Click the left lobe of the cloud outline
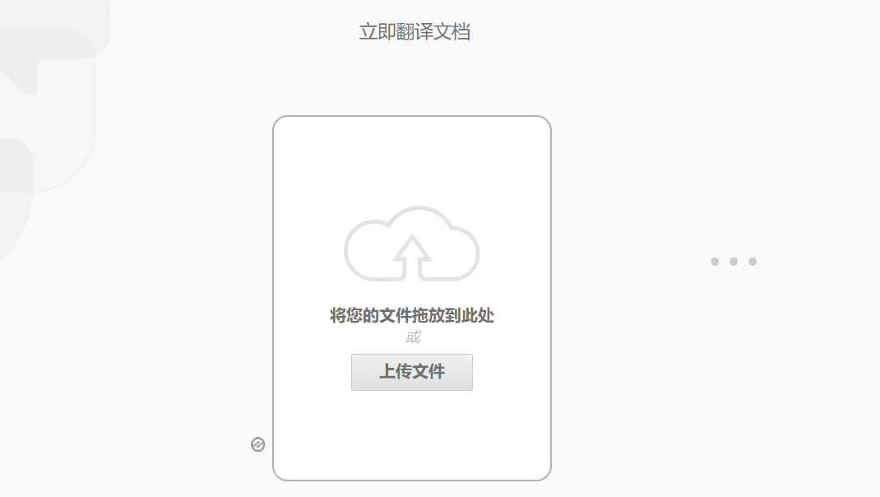880x497 pixels. point(365,250)
